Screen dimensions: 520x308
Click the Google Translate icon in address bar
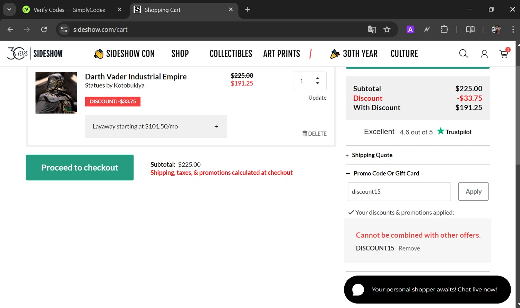tap(372, 29)
